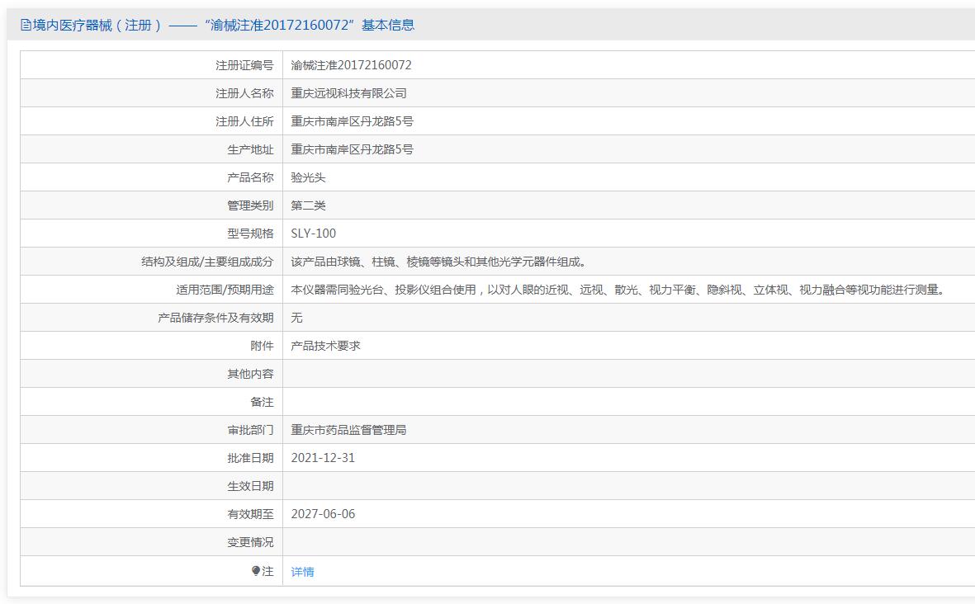The image size is (975, 604).
Task: Click registrant name 重庆远视科技有限公司
Action: click(348, 93)
